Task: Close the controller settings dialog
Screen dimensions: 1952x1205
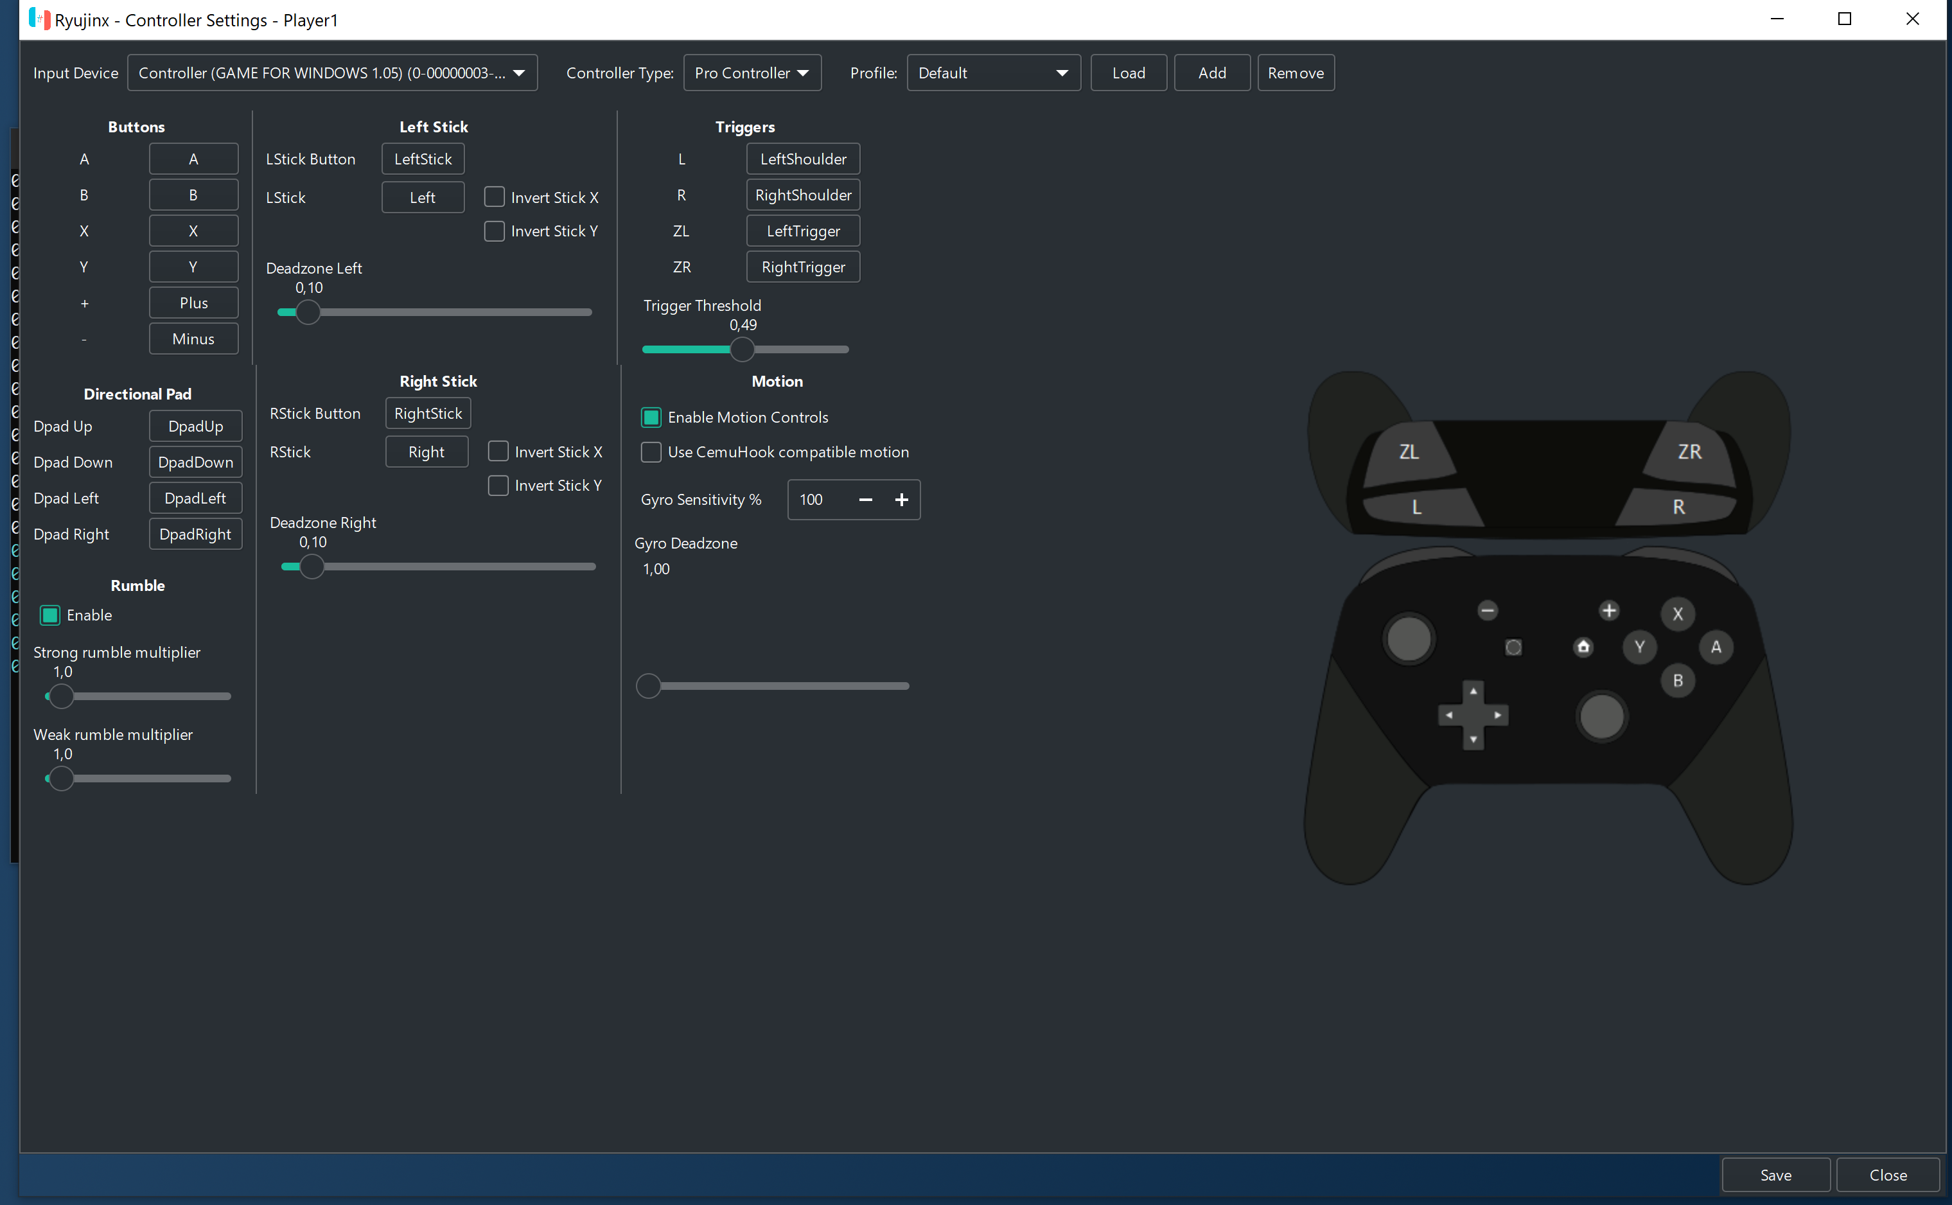Action: 1888,1175
